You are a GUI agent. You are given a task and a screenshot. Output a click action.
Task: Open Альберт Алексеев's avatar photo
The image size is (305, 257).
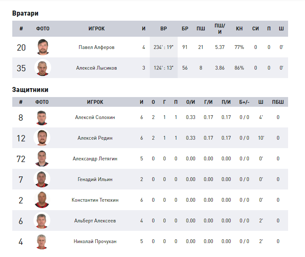coord(42,221)
